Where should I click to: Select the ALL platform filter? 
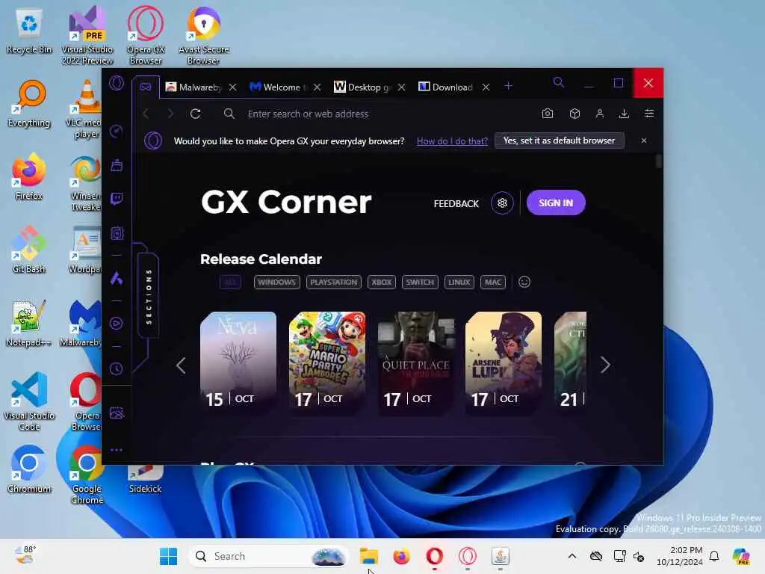[x=230, y=282]
